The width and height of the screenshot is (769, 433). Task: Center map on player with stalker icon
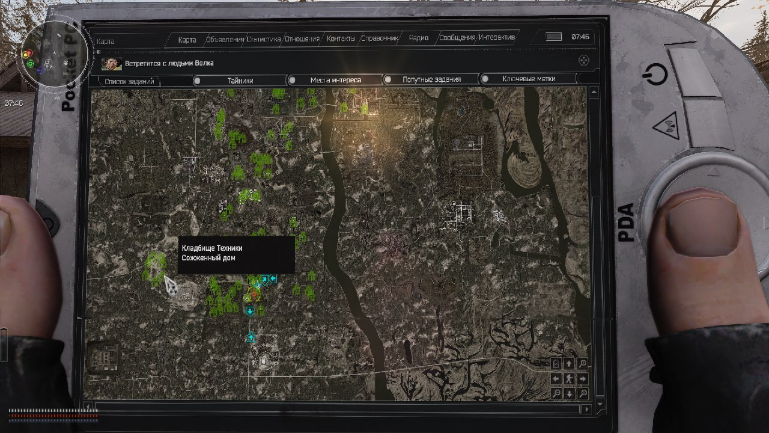pos(569,379)
